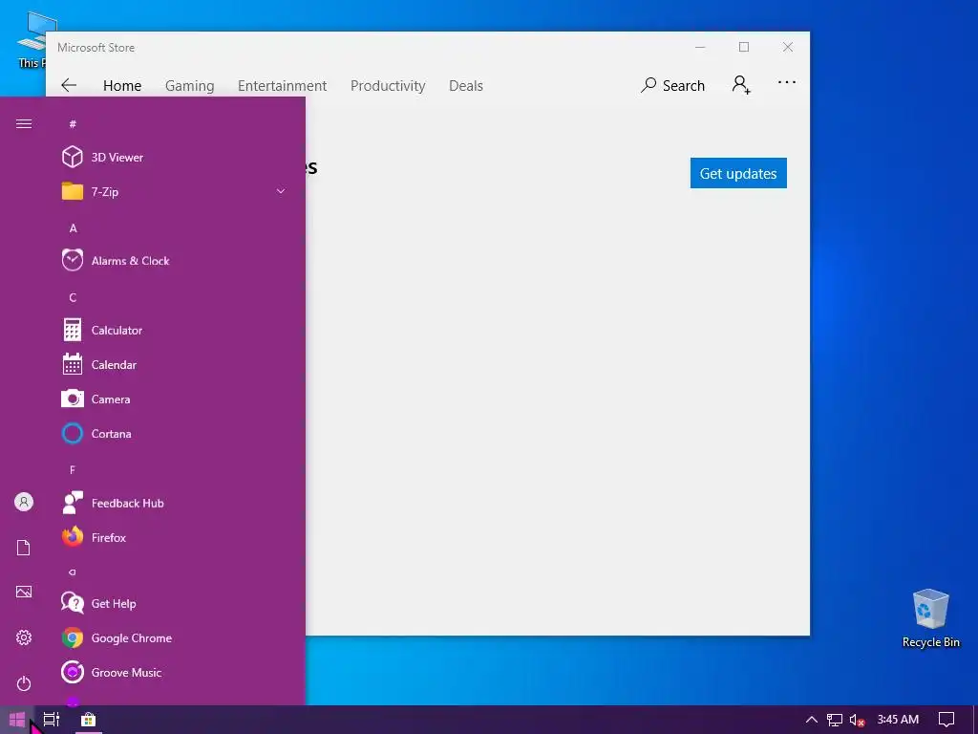Launch Firefox from Start menu
The width and height of the screenshot is (978, 734).
coord(175,537)
